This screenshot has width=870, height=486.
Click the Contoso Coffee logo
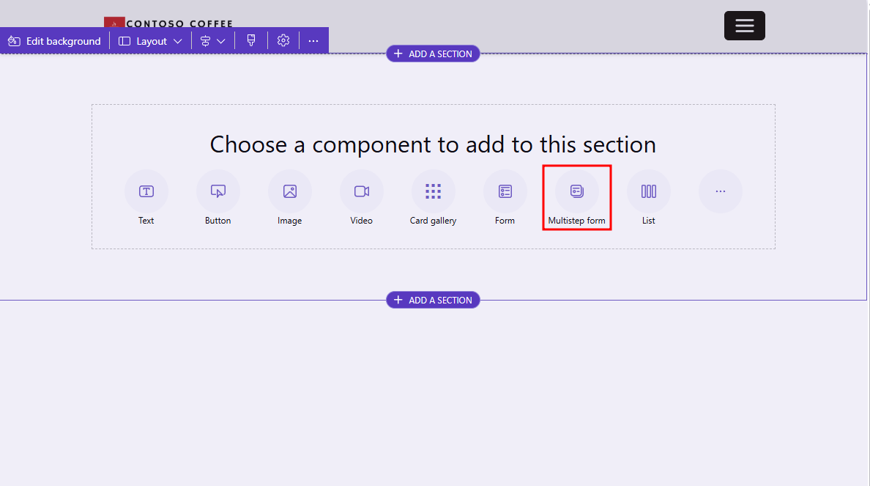(x=168, y=23)
